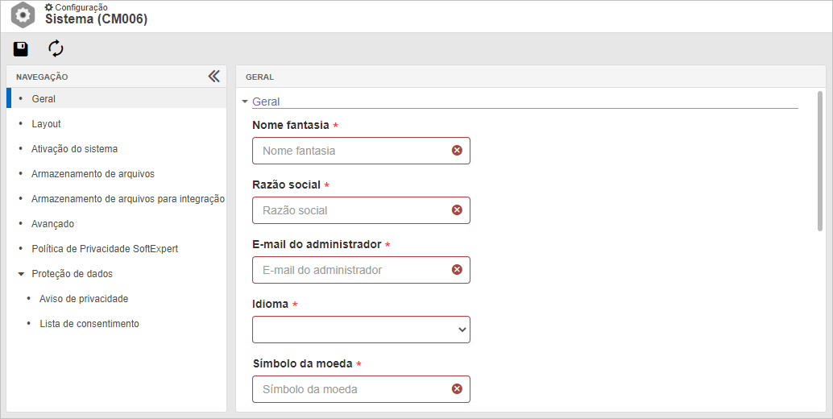Select Proteção de dados item

coord(73,273)
